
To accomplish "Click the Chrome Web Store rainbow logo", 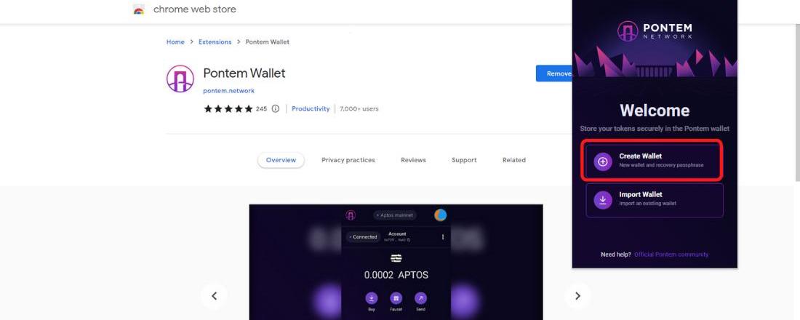I will coord(139,9).
